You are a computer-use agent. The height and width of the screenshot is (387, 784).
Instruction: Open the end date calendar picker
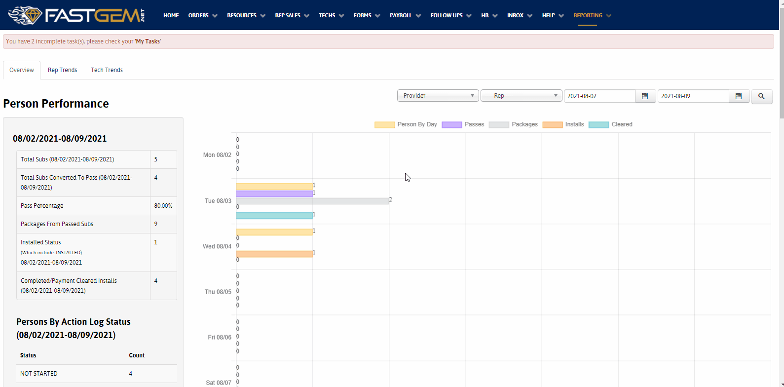(x=739, y=96)
